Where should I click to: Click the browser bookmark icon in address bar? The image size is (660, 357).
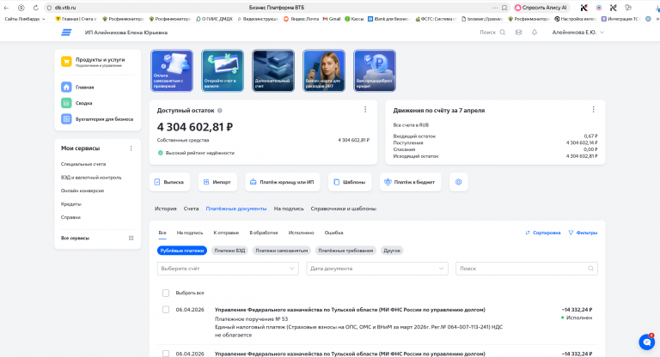pos(504,8)
